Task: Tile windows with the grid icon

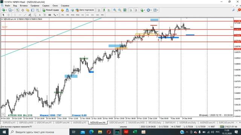Action: coord(125,10)
